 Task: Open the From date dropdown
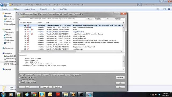pos(105,19)
